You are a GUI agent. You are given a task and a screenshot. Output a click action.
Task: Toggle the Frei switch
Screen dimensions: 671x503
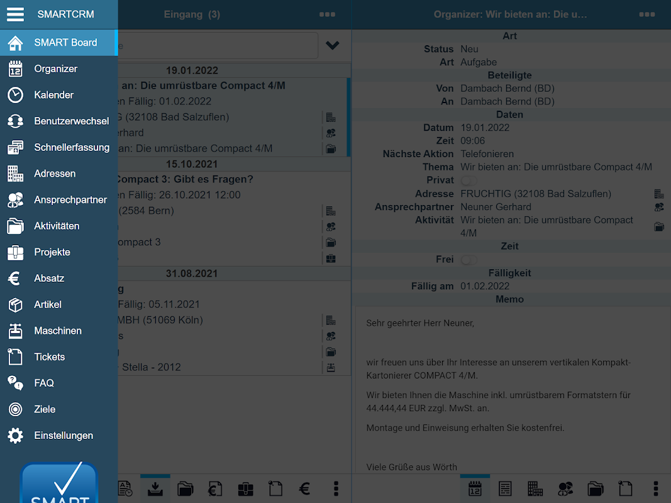(x=469, y=260)
